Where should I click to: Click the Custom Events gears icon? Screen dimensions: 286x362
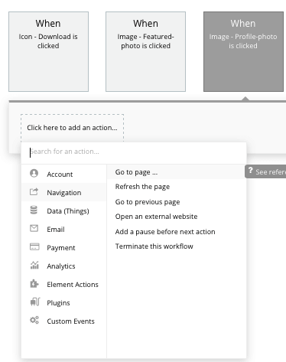[34, 320]
